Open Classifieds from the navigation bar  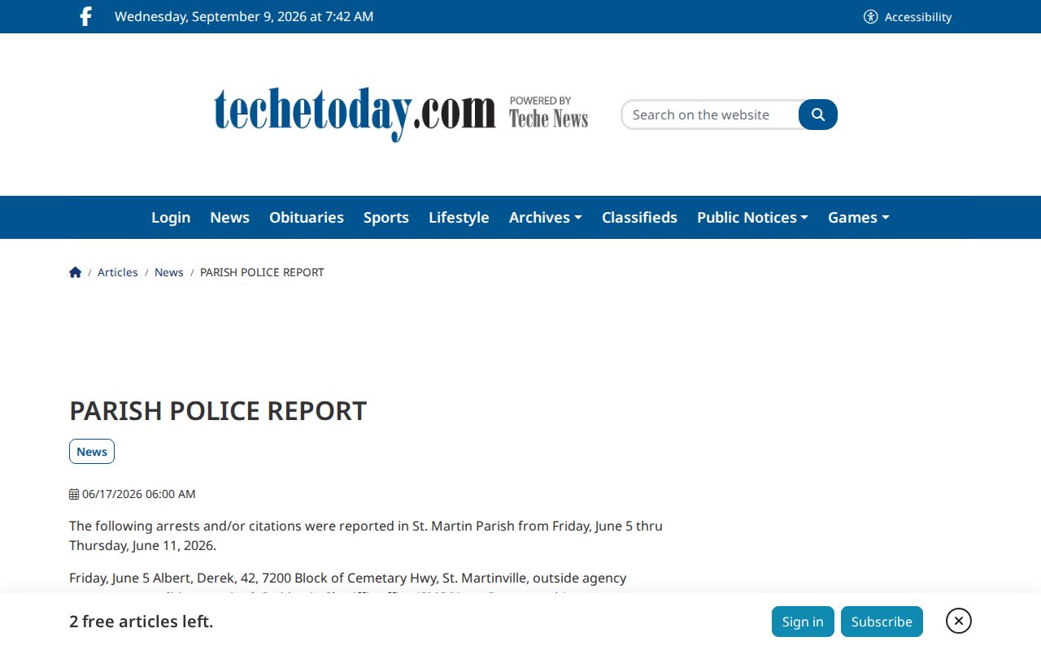pyautogui.click(x=639, y=217)
